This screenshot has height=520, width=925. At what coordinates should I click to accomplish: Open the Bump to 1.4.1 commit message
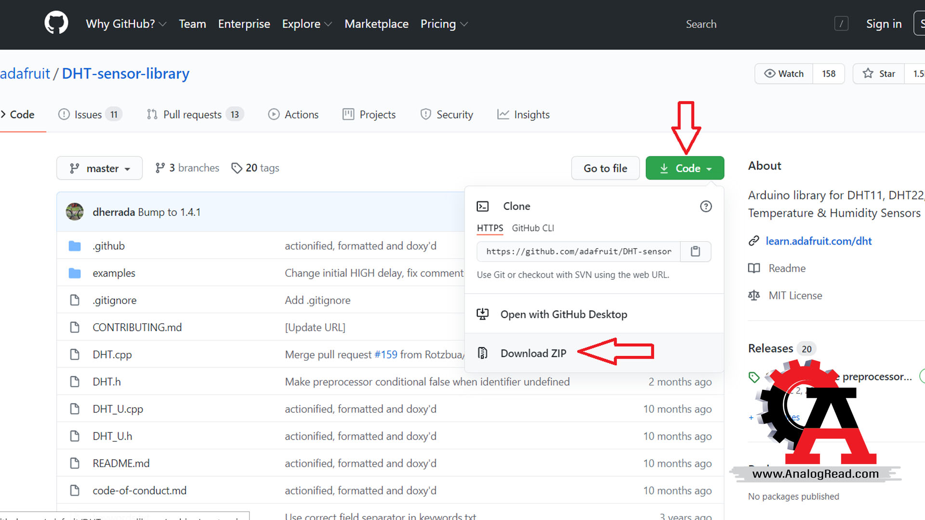click(x=169, y=212)
